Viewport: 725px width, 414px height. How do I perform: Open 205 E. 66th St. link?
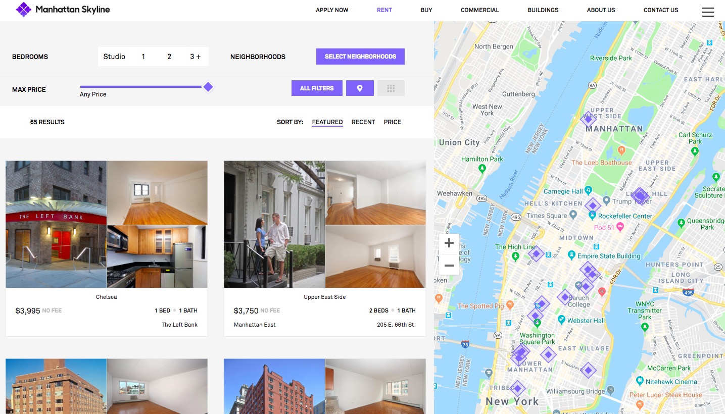coord(396,325)
